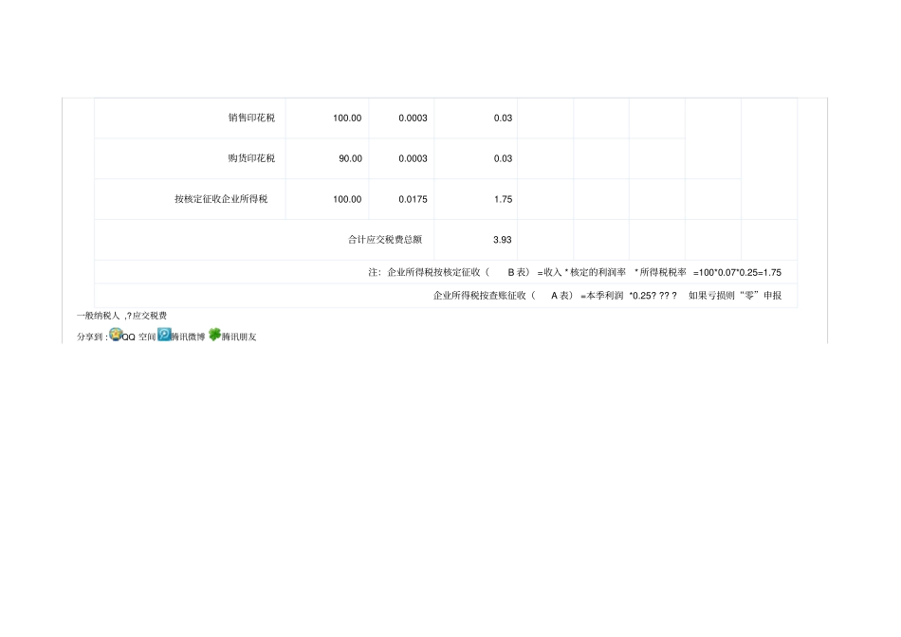Click the 腾讯微博 share icon
901x637 pixels.
click(x=164, y=335)
